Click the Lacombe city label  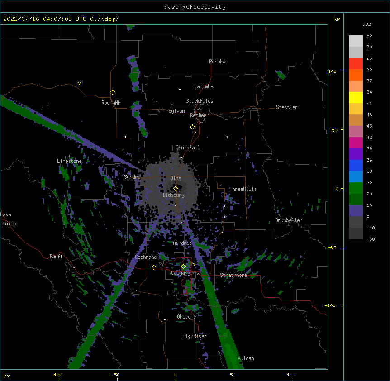204,86
